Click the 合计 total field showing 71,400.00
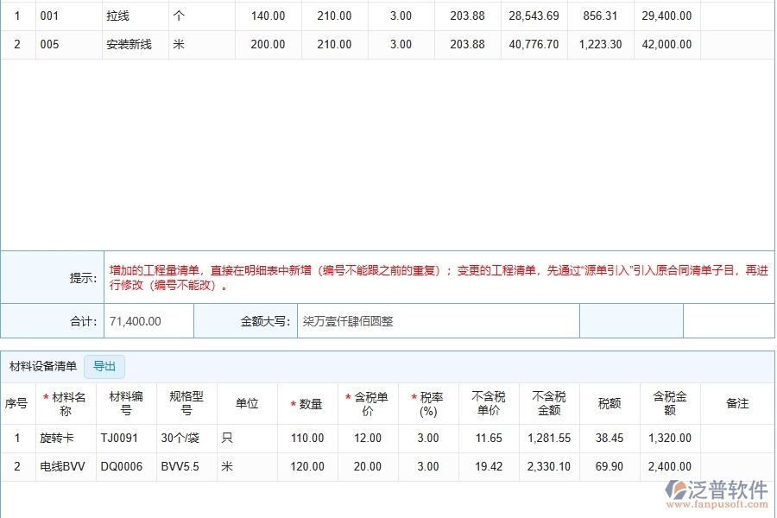777x518 pixels. (148, 321)
